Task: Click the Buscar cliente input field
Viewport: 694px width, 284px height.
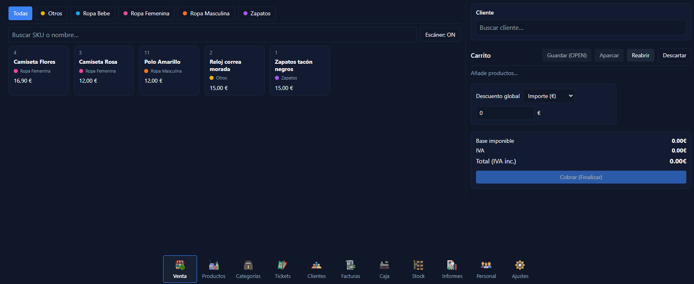Action: coord(581,28)
